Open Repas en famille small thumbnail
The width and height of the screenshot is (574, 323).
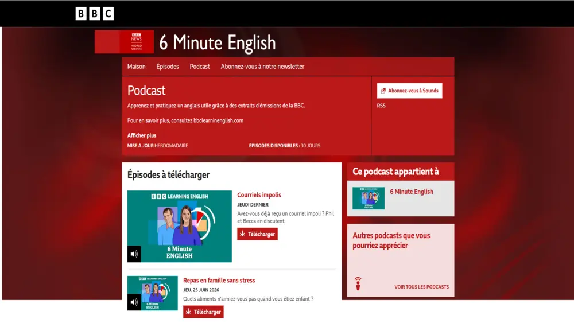click(152, 293)
